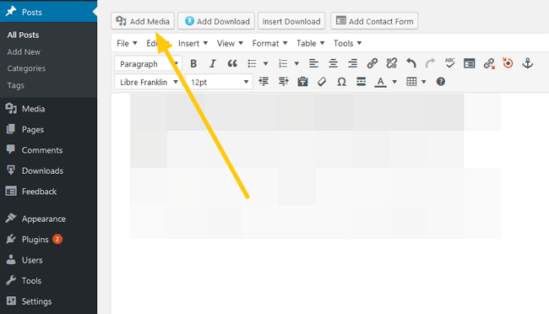The image size is (549, 314).
Task: Open keyboard shortcuts help icon
Action: coord(441,82)
